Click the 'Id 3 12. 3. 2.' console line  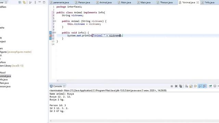point(59,108)
